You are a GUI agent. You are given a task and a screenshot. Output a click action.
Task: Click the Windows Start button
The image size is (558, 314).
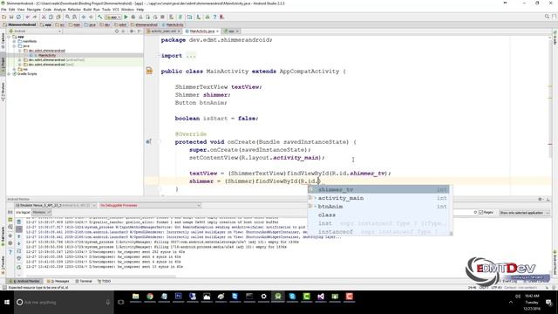pos(7,303)
